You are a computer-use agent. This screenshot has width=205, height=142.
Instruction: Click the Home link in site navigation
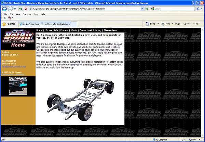(39, 30)
